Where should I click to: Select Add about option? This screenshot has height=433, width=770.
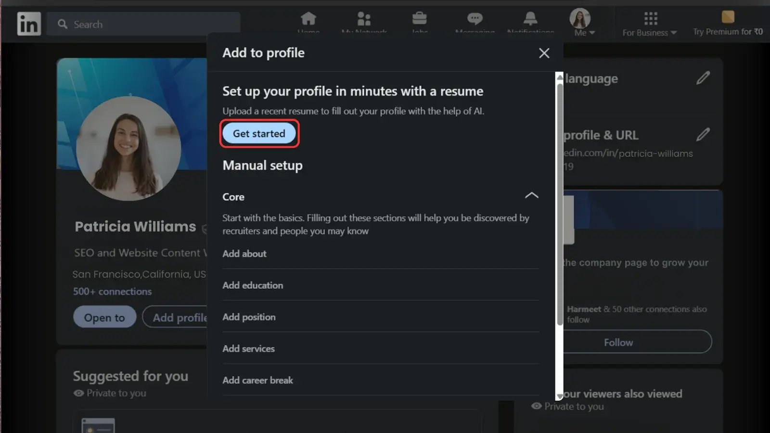coord(244,254)
